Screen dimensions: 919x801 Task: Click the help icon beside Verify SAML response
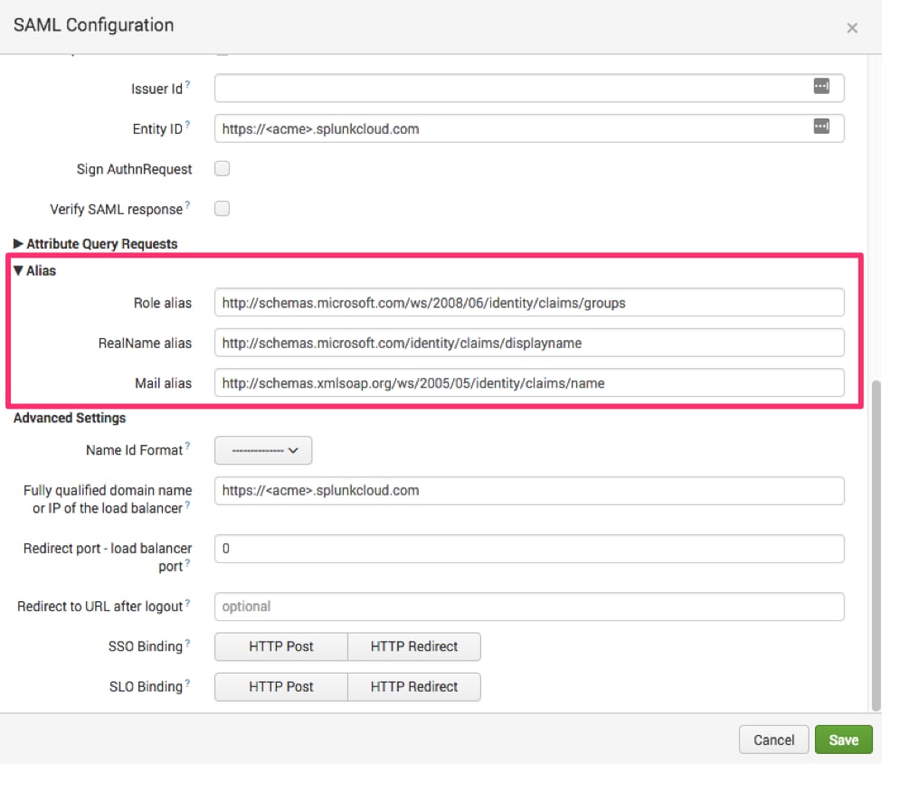point(187,205)
